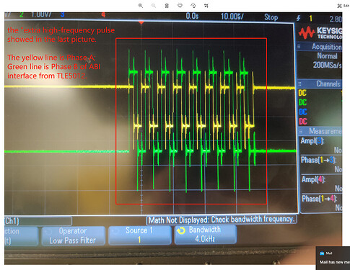350x270 pixels.
Task: Select the Operator Low Pass Filter softkey
Action: [x=73, y=235]
